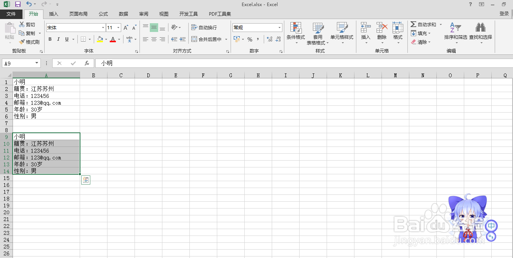
Task: Align text left
Action: [x=146, y=39]
